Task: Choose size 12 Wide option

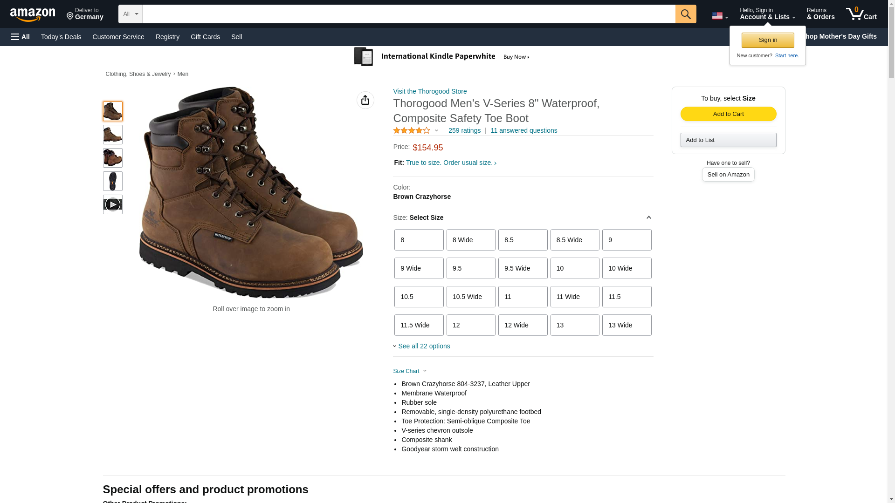Action: pos(523,325)
